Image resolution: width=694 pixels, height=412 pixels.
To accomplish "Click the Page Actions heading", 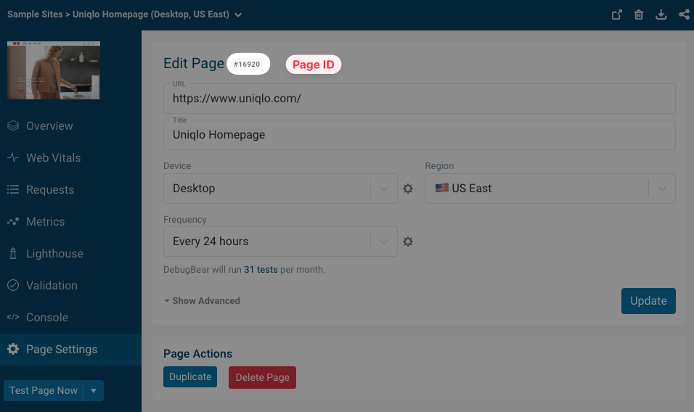I will (x=198, y=354).
